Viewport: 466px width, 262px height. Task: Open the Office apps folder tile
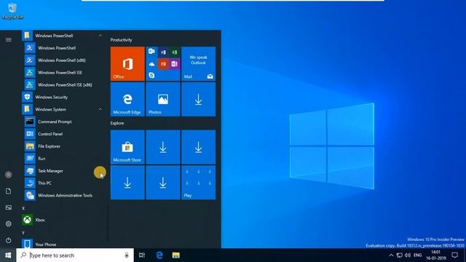pyautogui.click(x=163, y=63)
